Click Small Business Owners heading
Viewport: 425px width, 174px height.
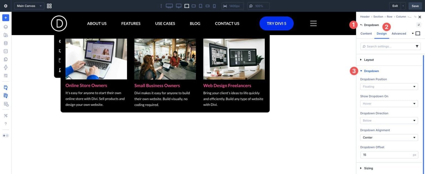click(x=157, y=85)
